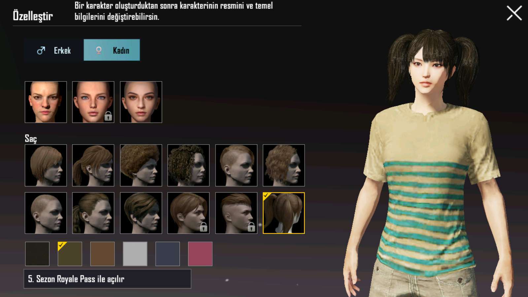Pick the gray hair color swatch
The image size is (528, 297).
pos(135,254)
